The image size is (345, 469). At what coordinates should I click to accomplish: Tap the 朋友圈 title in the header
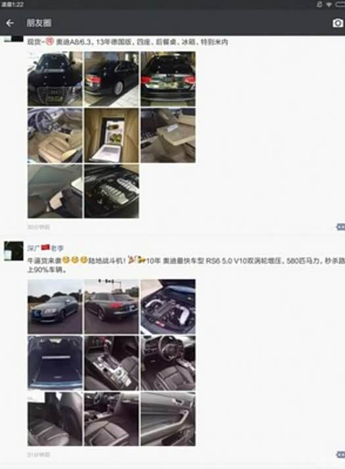(39, 23)
